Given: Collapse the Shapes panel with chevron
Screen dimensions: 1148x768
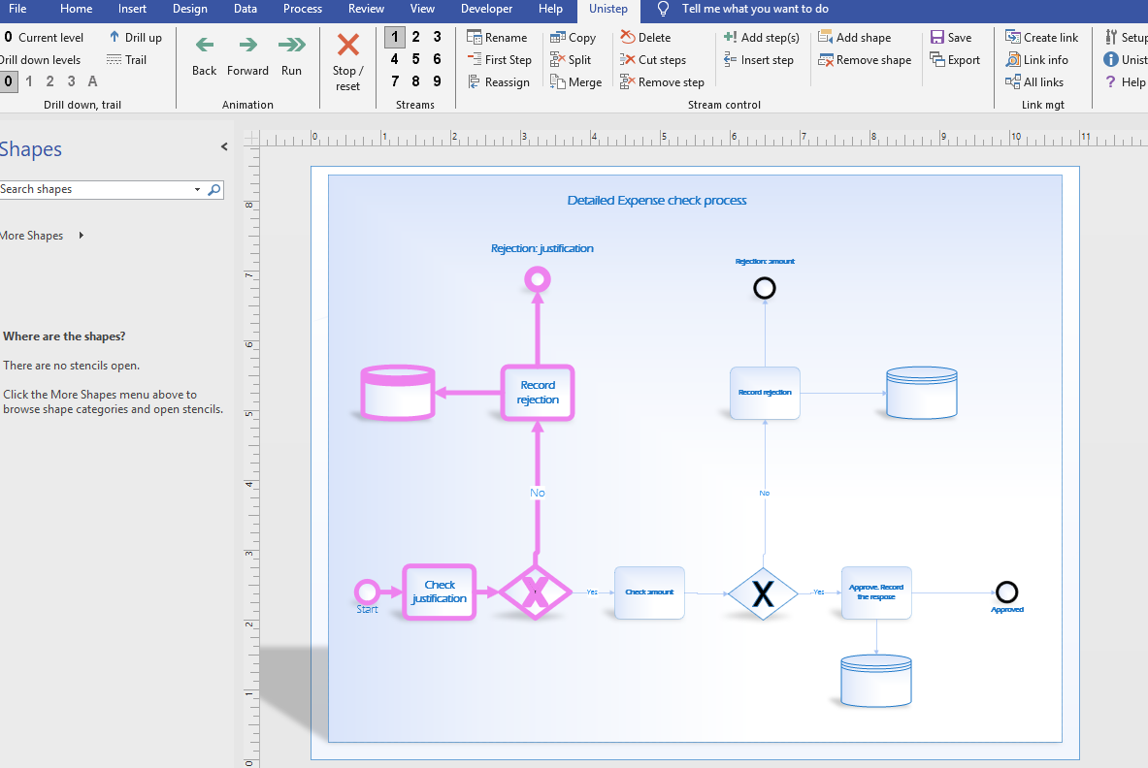Looking at the screenshot, I should point(224,147).
